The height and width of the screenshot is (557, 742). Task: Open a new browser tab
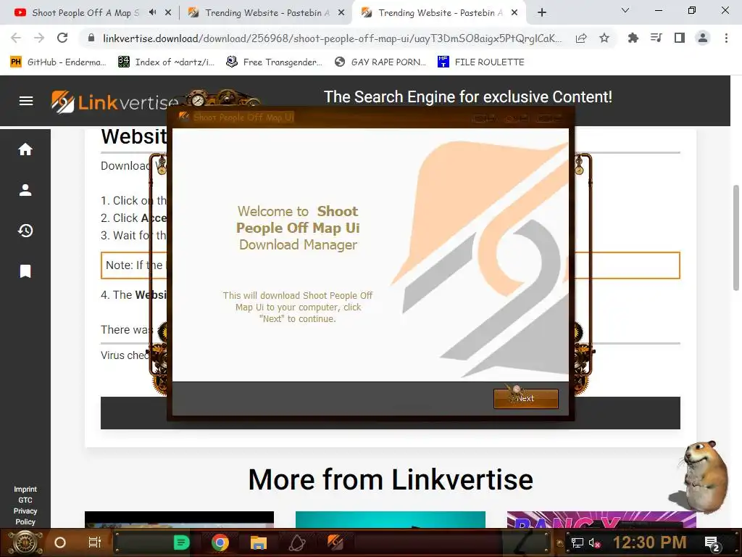tap(542, 13)
